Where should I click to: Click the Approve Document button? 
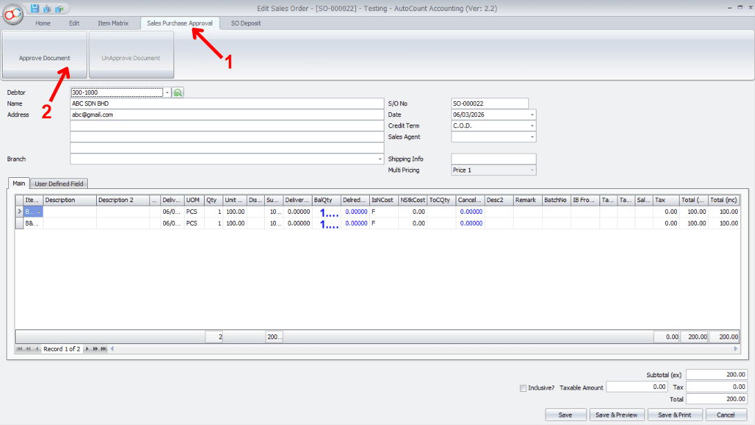[44, 58]
